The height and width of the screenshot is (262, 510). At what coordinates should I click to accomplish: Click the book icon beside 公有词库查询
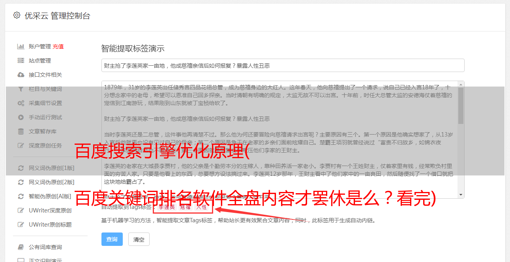pos(21,247)
